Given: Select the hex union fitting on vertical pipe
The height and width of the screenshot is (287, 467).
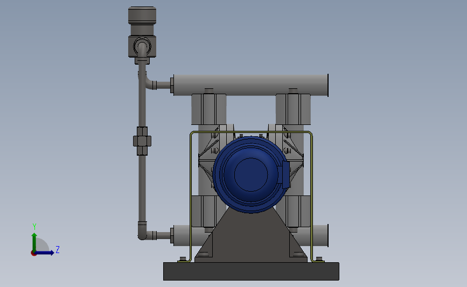Looking at the screenshot, I should coord(142,141).
